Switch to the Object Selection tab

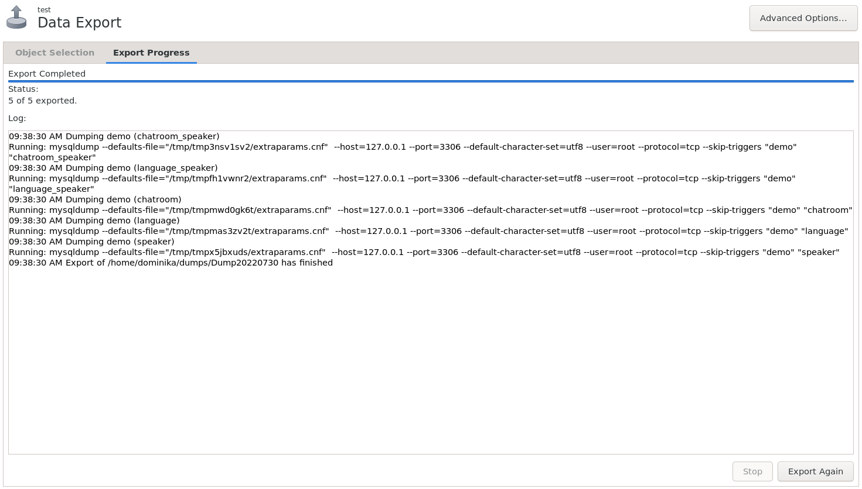[55, 53]
